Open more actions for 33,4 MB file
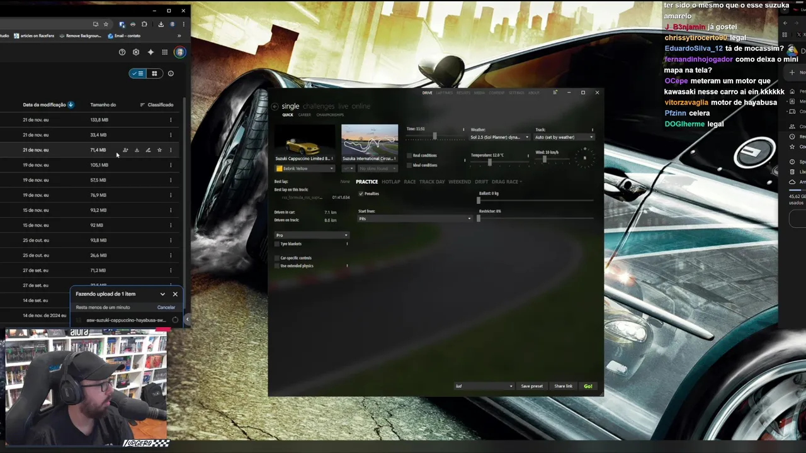 pyautogui.click(x=171, y=135)
